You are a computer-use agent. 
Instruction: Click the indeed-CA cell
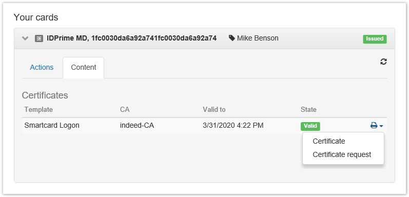pyautogui.click(x=137, y=126)
